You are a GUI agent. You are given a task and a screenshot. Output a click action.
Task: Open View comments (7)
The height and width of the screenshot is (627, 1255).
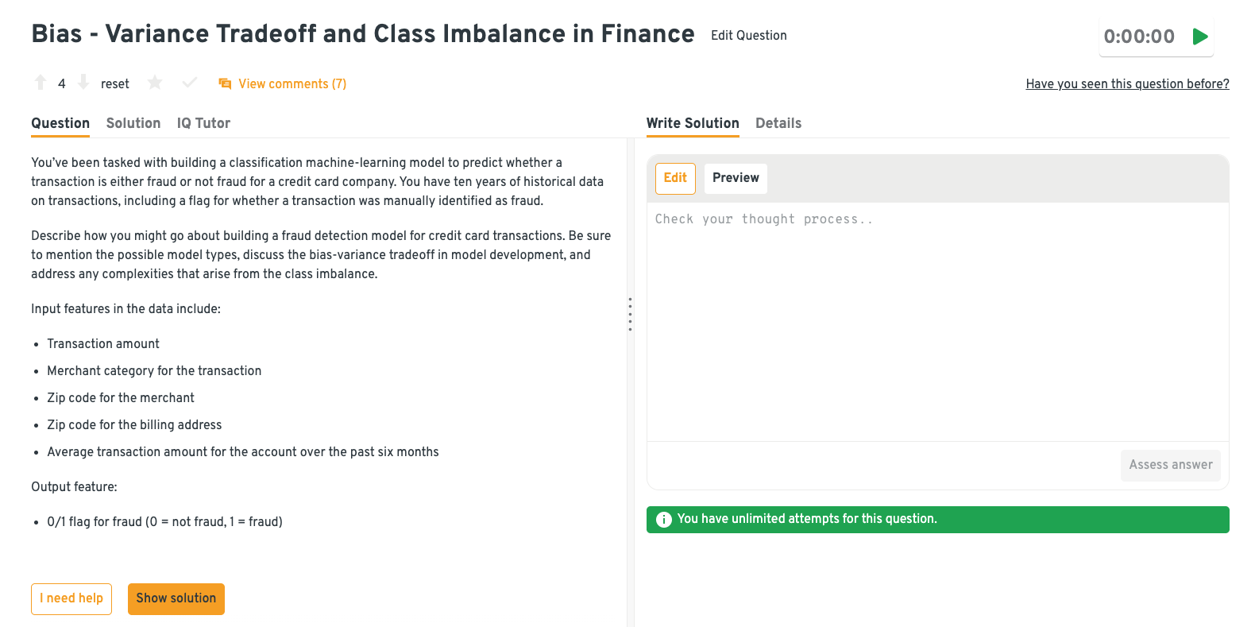(x=292, y=84)
